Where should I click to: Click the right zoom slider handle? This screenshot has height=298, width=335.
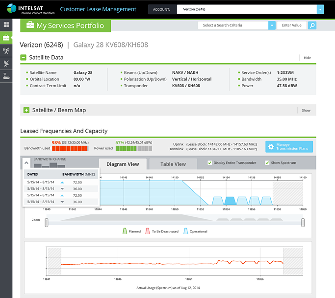303,223
